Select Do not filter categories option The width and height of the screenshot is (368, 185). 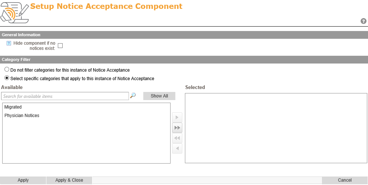tap(7, 69)
